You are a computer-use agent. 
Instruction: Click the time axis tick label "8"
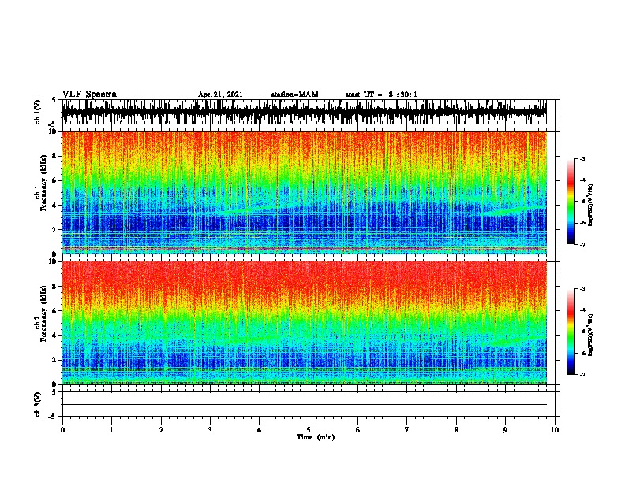pyautogui.click(x=456, y=430)
